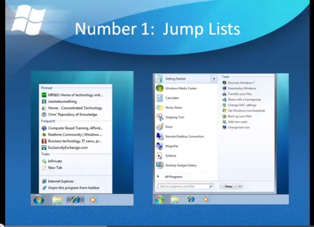This screenshot has height=227, width=314.
Task: Click the Calculator icon
Action: point(160,98)
